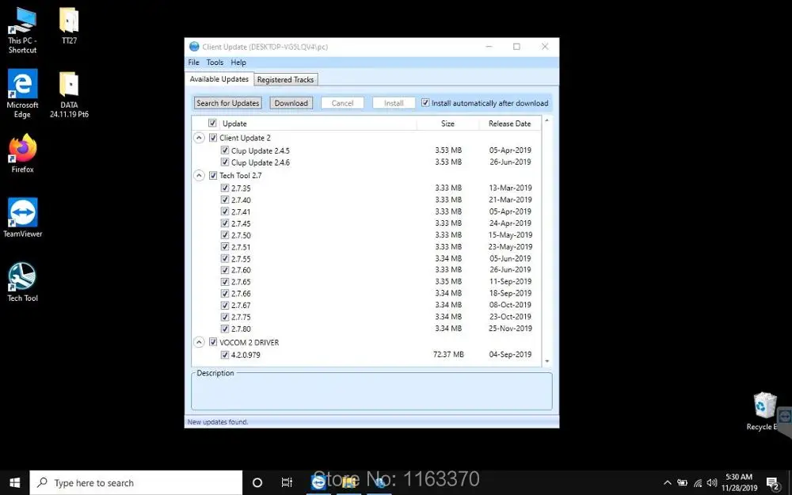Uncheck the 4.2.0.979 driver checkbox

pos(225,355)
